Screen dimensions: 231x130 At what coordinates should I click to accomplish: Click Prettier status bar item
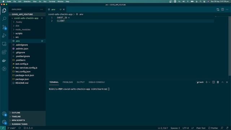[x=213, y=128]
